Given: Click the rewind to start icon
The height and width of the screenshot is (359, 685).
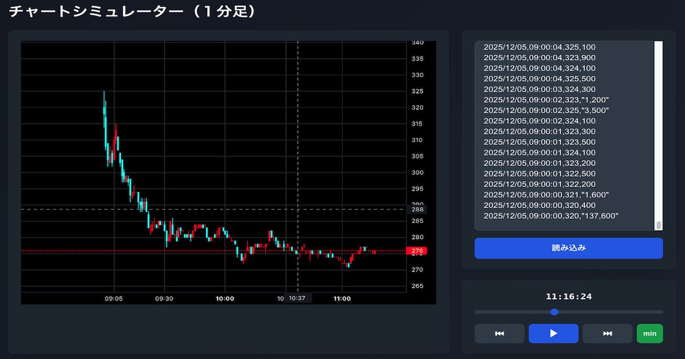Looking at the screenshot, I should [499, 333].
